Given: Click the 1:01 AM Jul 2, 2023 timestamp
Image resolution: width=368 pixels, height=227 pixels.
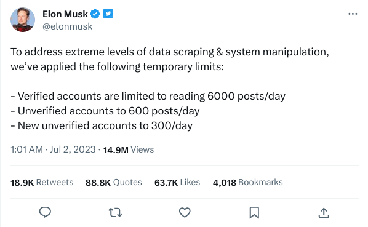Looking at the screenshot, I should point(53,149).
